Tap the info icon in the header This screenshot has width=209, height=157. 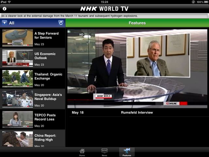(x=5, y=9)
